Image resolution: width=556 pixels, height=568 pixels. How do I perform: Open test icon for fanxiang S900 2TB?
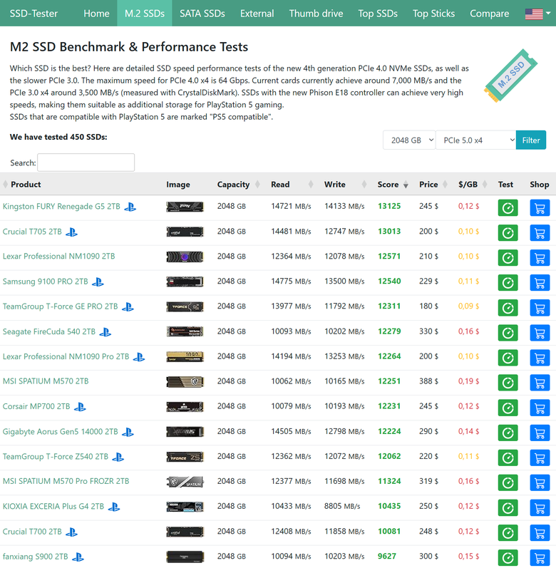click(508, 558)
